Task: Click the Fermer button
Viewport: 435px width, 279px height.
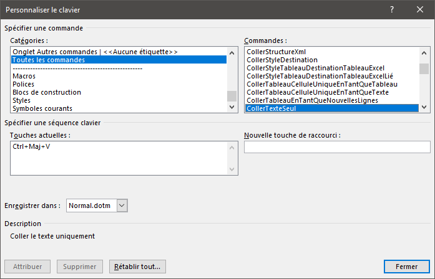Action: 407,267
